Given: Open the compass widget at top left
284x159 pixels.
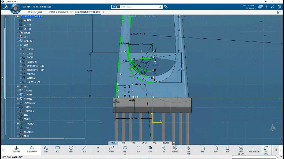Looking at the screenshot, I should [x=15, y=9].
